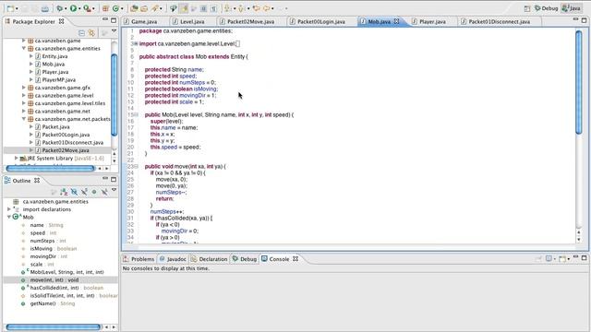Expand the ca.vanzeben.game.gfx package
This screenshot has height=332, width=591.
[24, 88]
